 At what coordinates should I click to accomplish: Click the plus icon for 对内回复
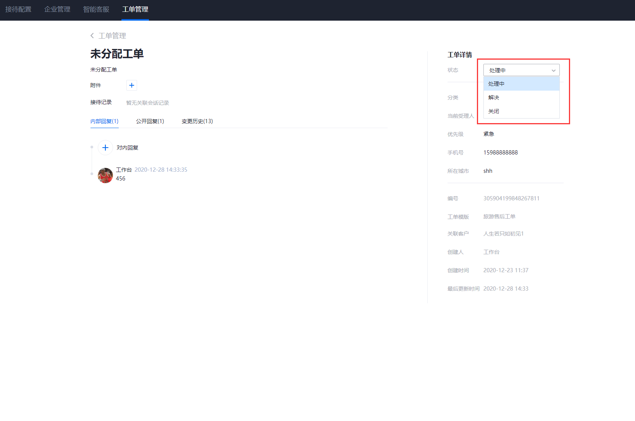click(105, 148)
